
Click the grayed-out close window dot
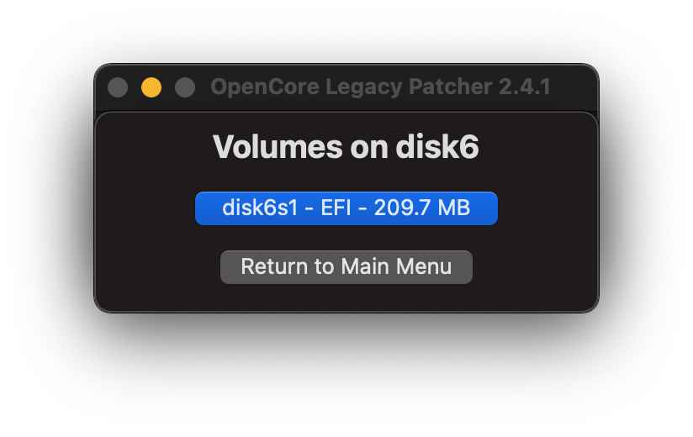(x=118, y=87)
